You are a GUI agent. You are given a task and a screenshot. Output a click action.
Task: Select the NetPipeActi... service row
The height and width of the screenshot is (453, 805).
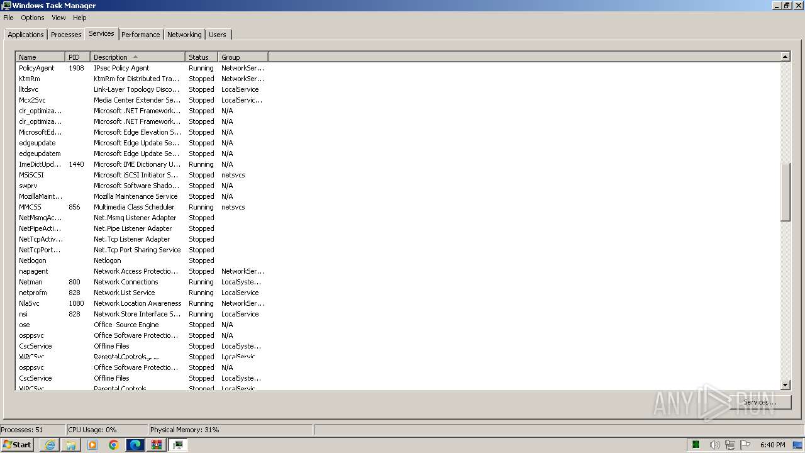[142, 228]
